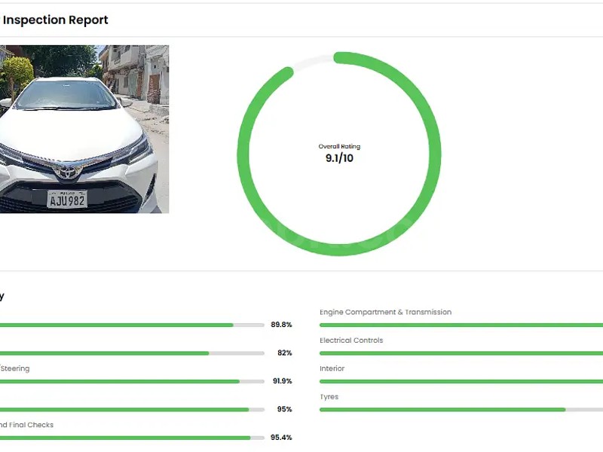
Task: Click the progress bar next to 82%
Action: coord(132,353)
